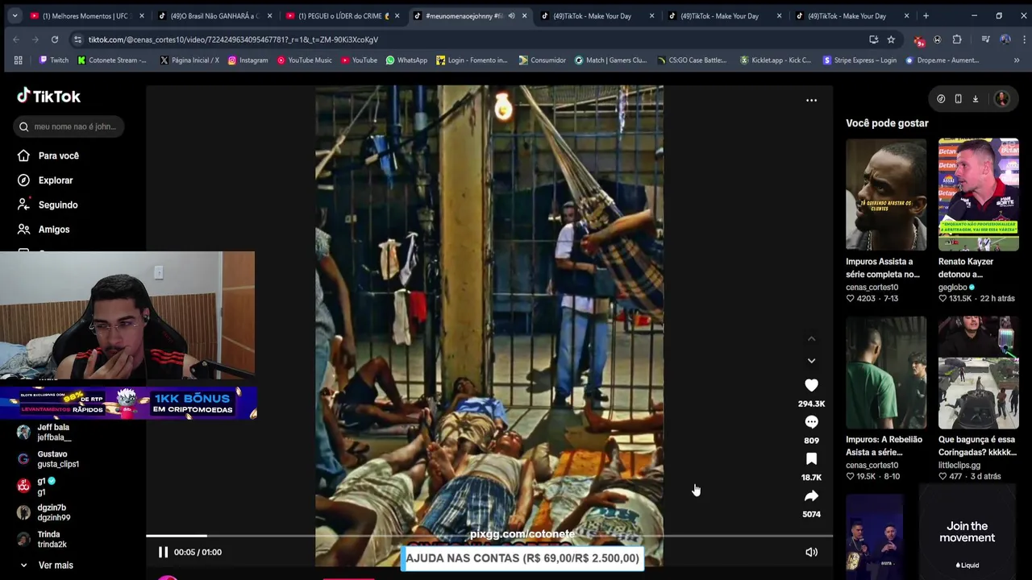This screenshot has height=580, width=1032.
Task: Open comments with the speech bubble icon
Action: click(811, 422)
